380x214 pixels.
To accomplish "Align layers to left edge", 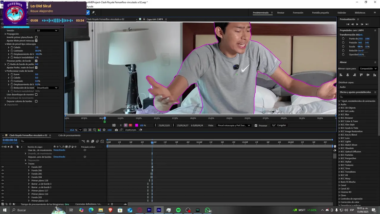I will pos(341,75).
